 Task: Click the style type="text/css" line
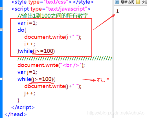(52, 2)
